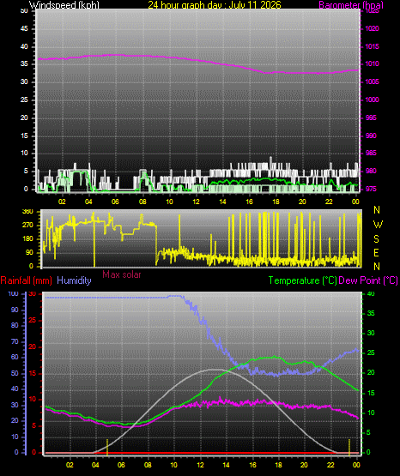The height and width of the screenshot is (476, 400).
Task: Click hour 12 on temperature chart time axis
Action: coord(201,465)
